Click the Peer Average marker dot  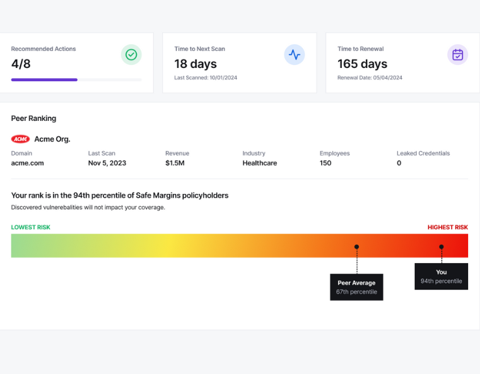tap(356, 247)
